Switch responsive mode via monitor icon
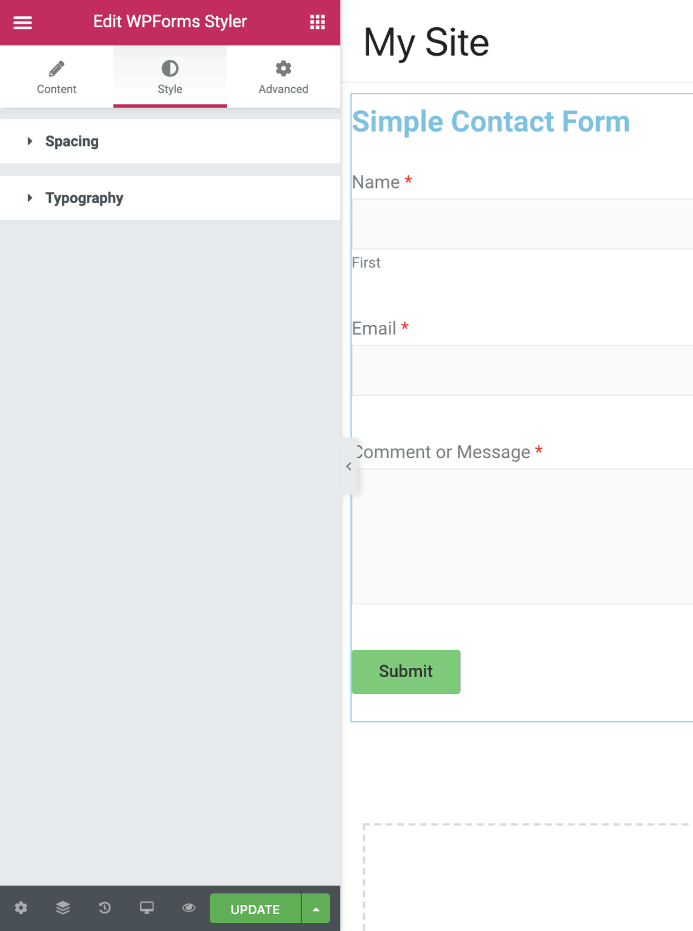The height and width of the screenshot is (931, 693). point(147,907)
